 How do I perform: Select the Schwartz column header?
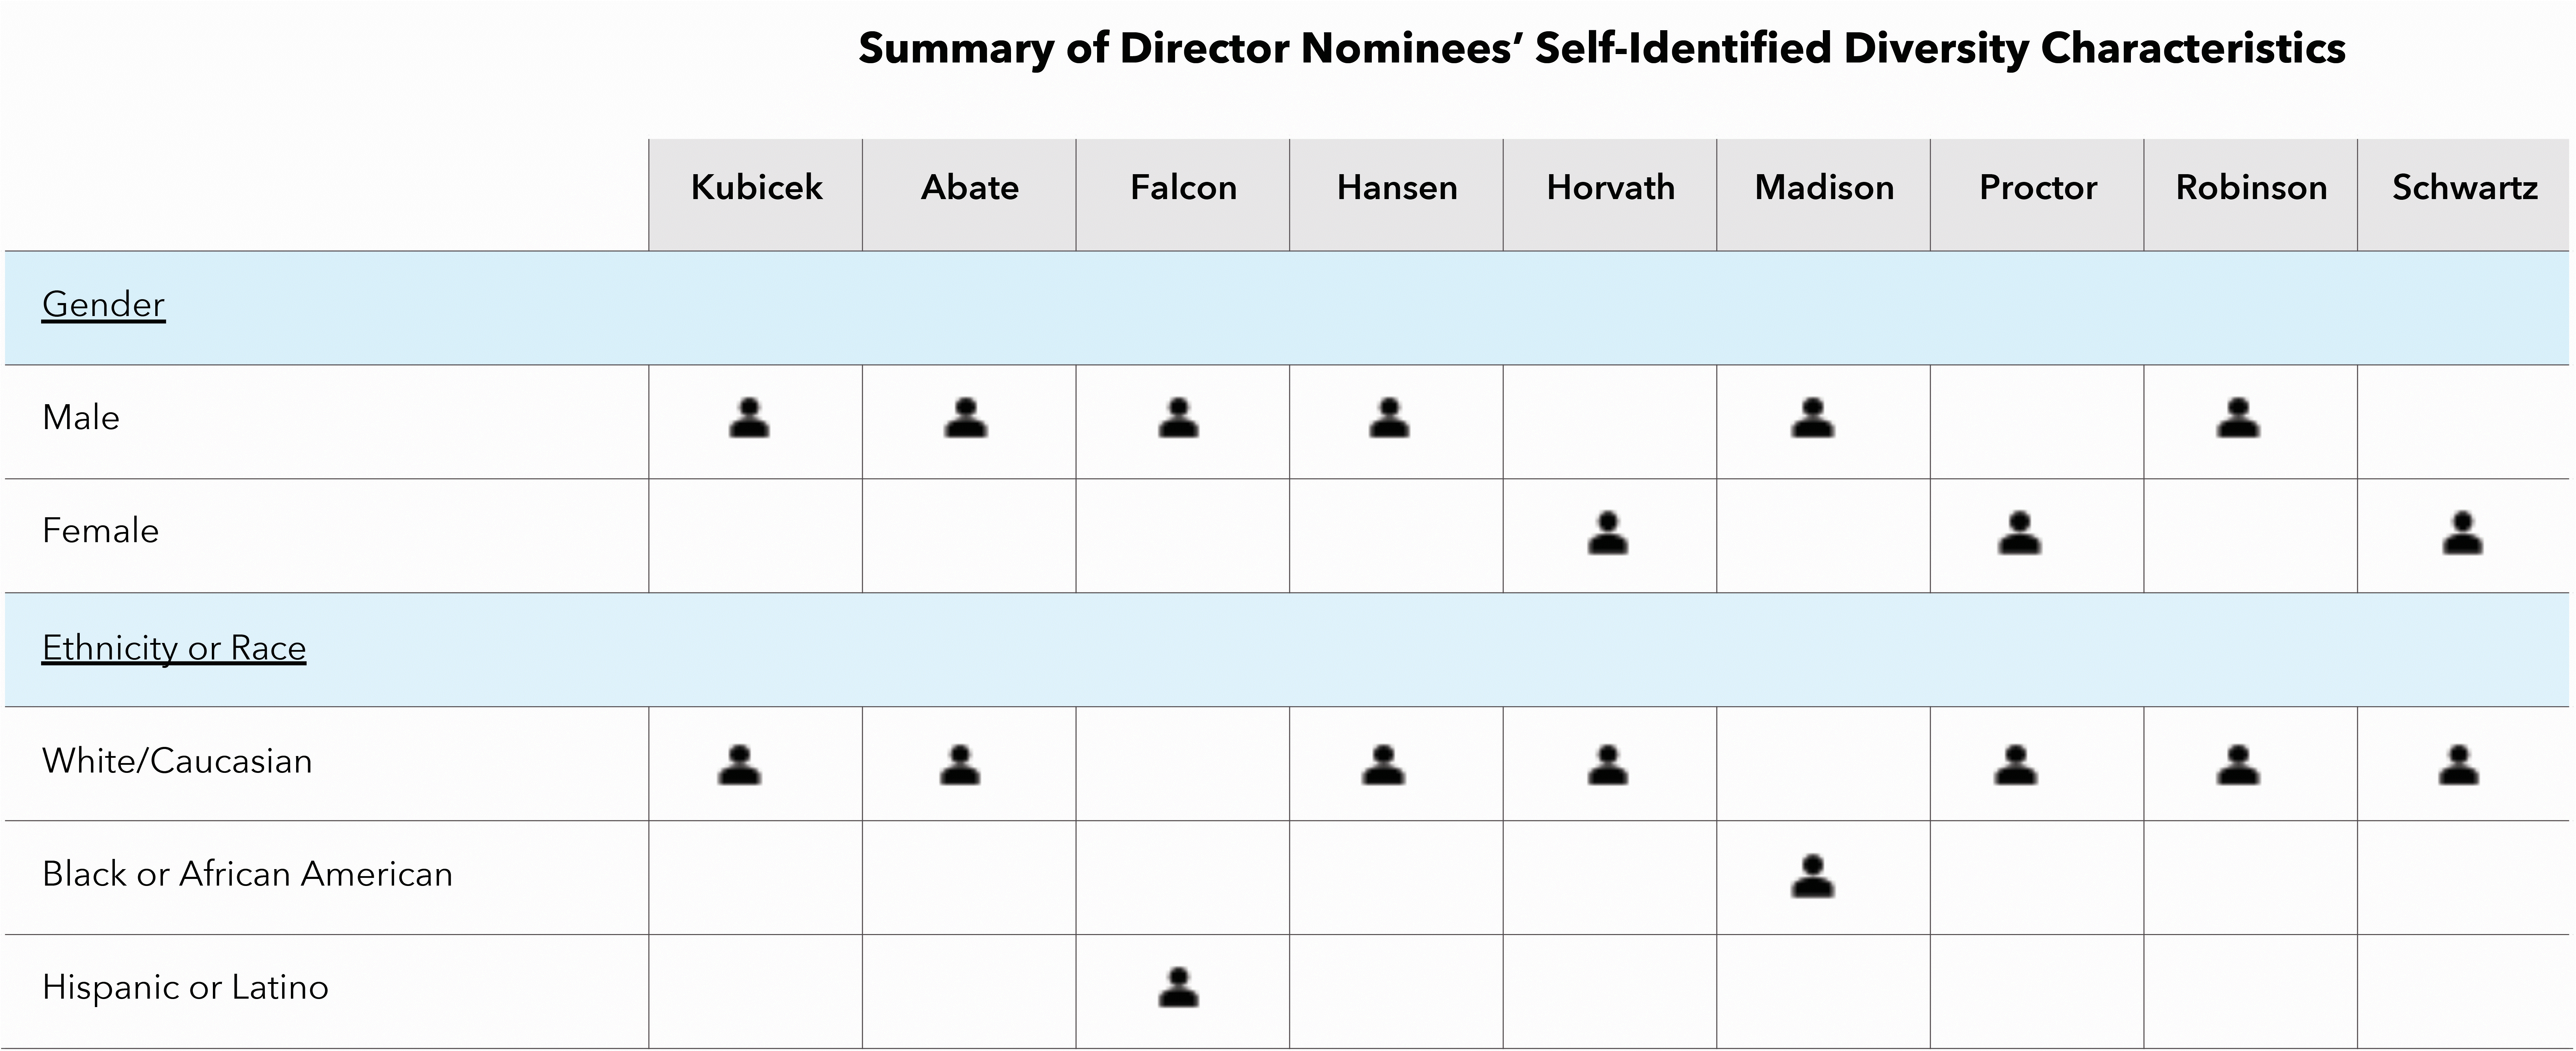[2464, 188]
